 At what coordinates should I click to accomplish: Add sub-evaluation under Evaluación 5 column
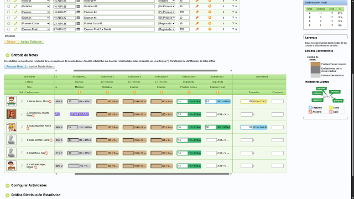pos(162,92)
